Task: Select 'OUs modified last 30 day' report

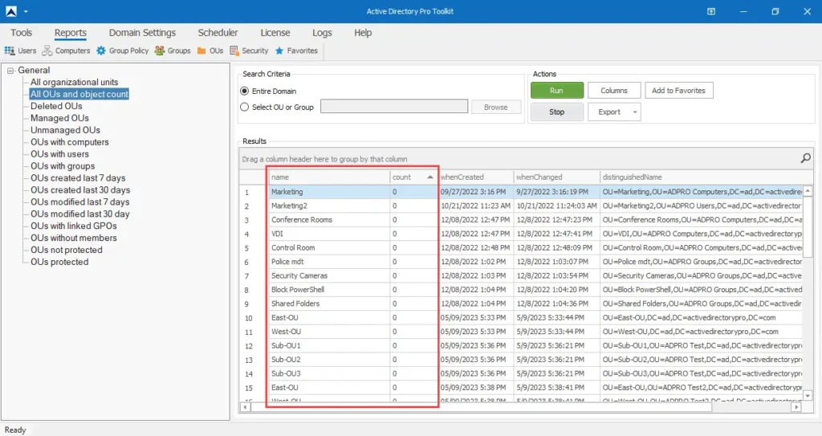Action: [x=80, y=214]
